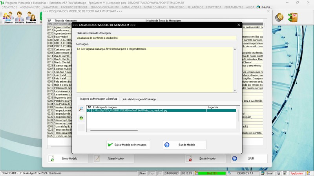Click the status bar icon left of DEMO OS 7.7

229,173
